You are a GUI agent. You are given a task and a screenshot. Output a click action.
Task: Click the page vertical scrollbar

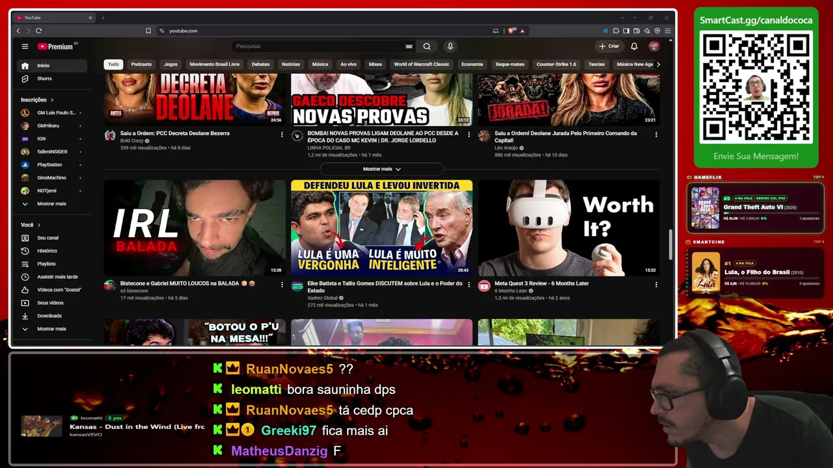670,244
